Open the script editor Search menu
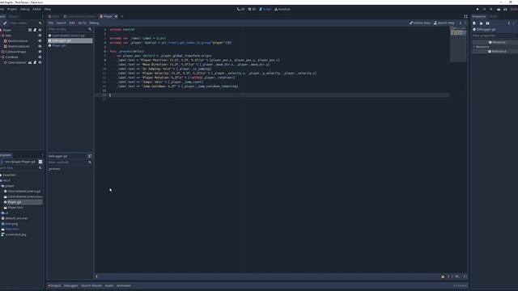This screenshot has height=291, width=518. pyautogui.click(x=62, y=23)
